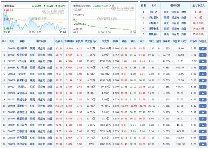Open 欣旺达 in the top inflow ranking
This screenshot has width=209, height=148.
click(x=153, y=12)
